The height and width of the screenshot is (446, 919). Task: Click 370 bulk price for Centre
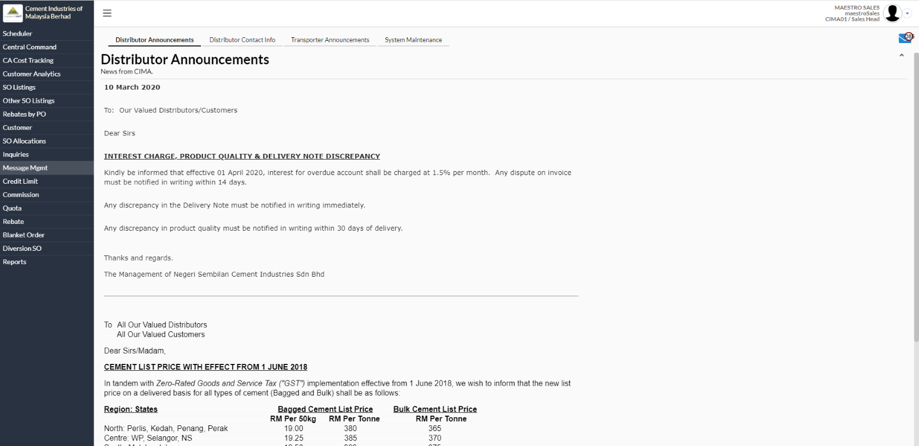(435, 438)
